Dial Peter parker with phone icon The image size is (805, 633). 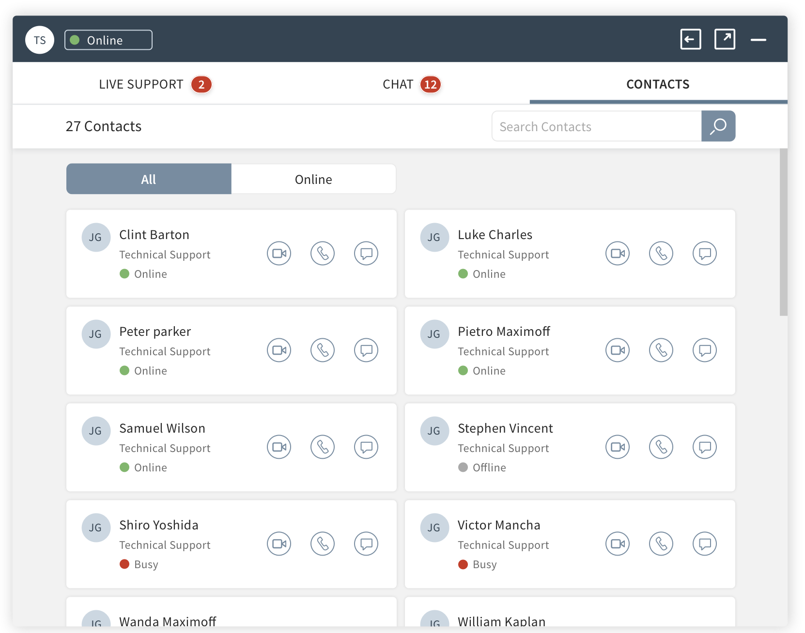click(x=323, y=350)
